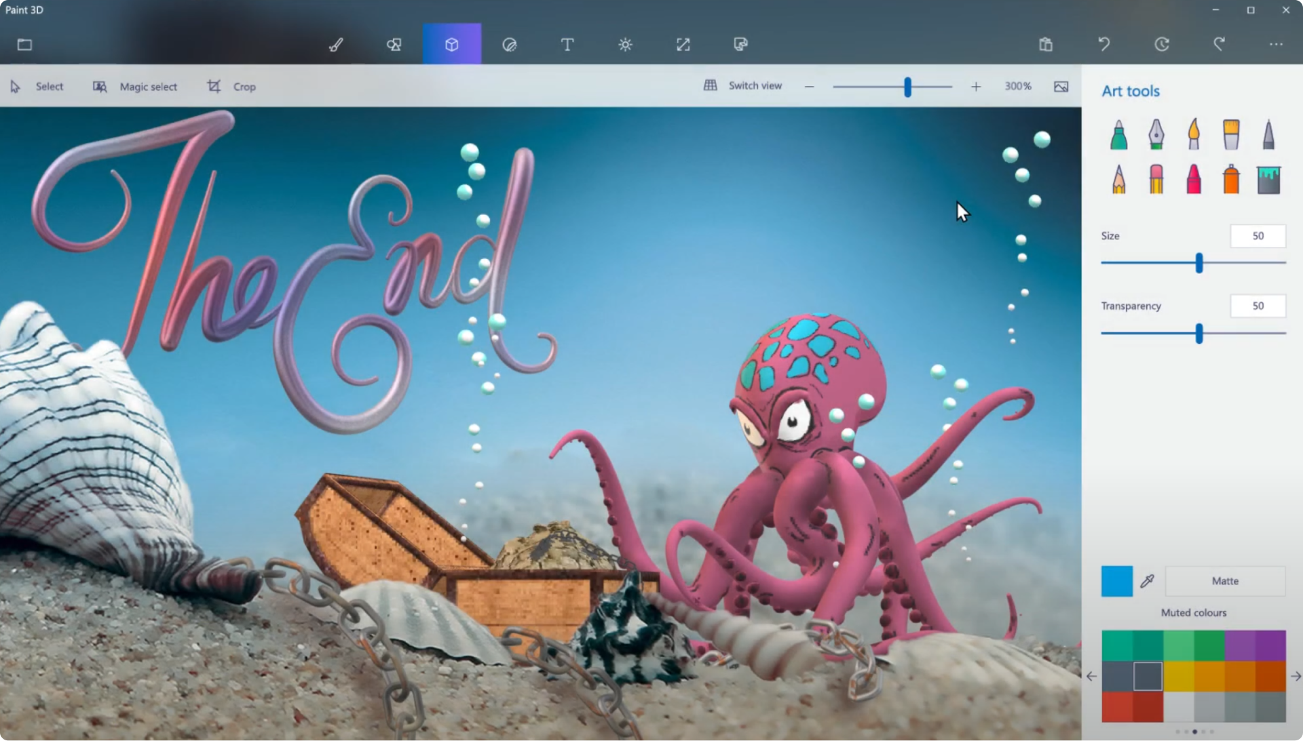Screen dimensions: 1303x741
Task: Activate the eyedropper colour picker
Action: pos(1147,581)
